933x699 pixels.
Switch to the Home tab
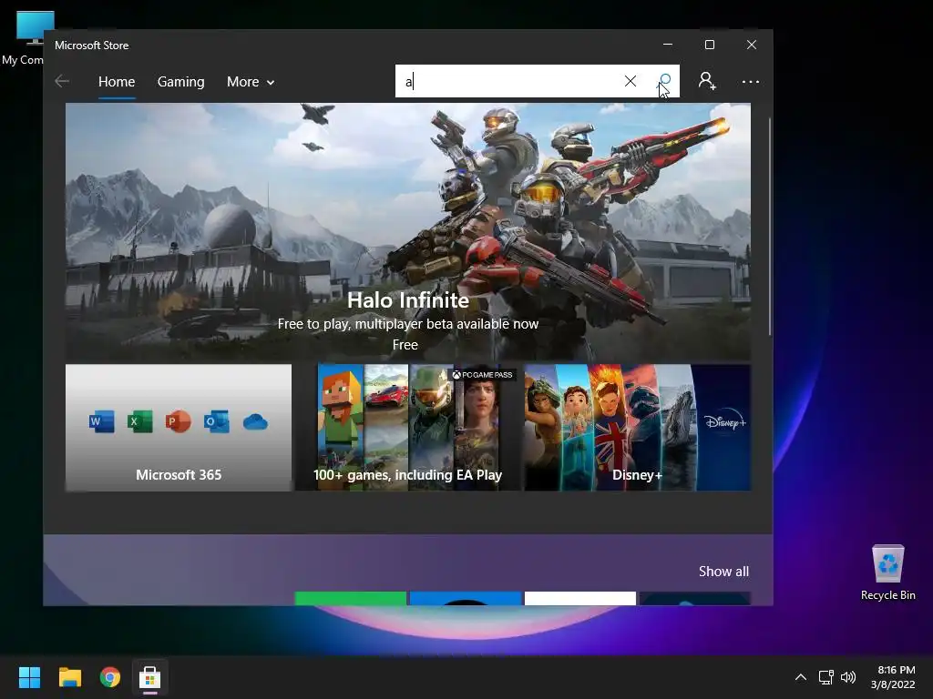pyautogui.click(x=117, y=81)
